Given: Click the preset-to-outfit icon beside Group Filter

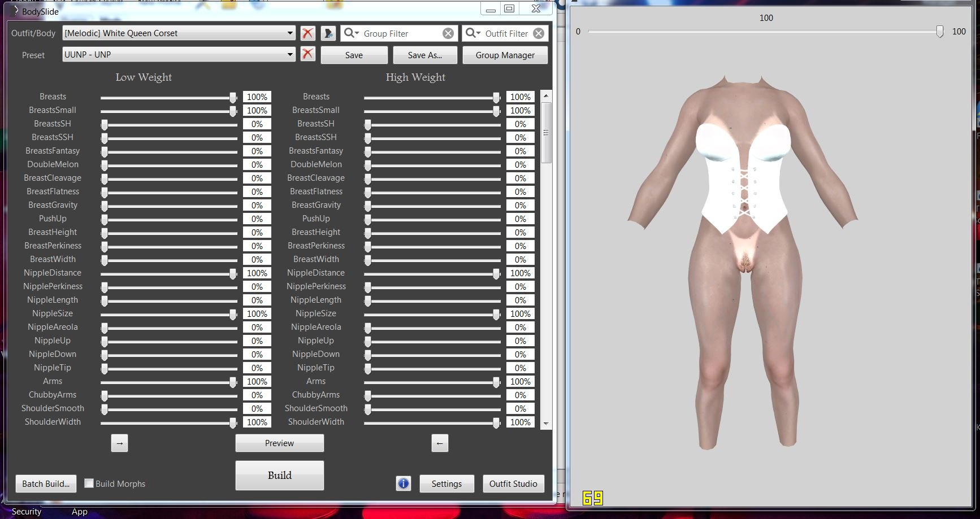Looking at the screenshot, I should 328,33.
